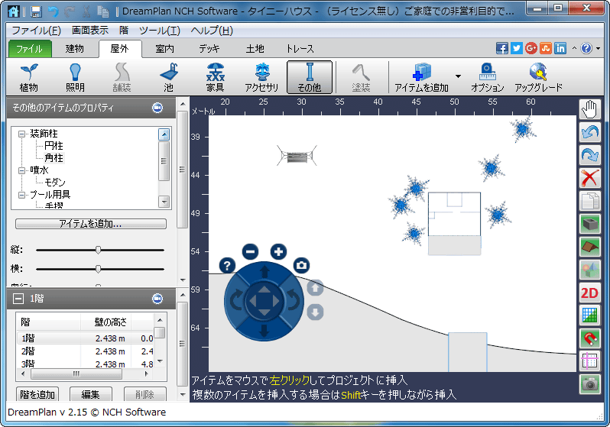Switch to 2D view
Viewport: 610px width, 427px height.
pos(589,293)
